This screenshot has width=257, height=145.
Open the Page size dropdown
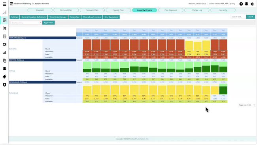coord(247,105)
